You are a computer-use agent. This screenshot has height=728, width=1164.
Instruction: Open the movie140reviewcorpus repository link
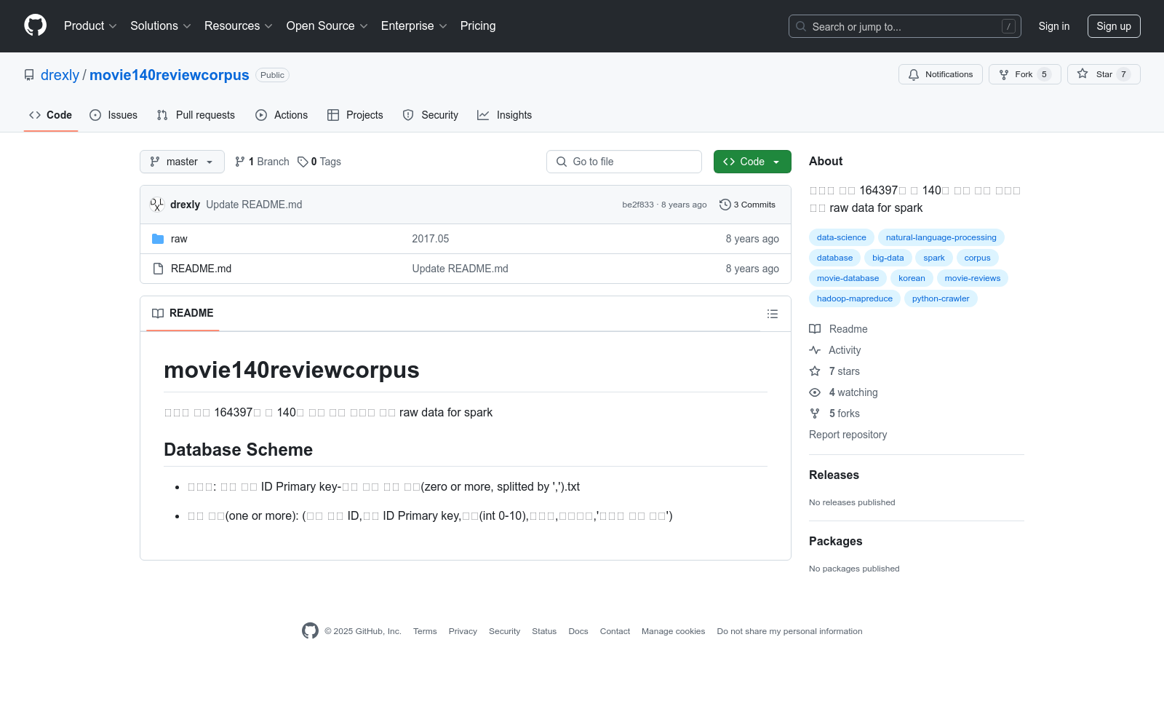point(170,75)
